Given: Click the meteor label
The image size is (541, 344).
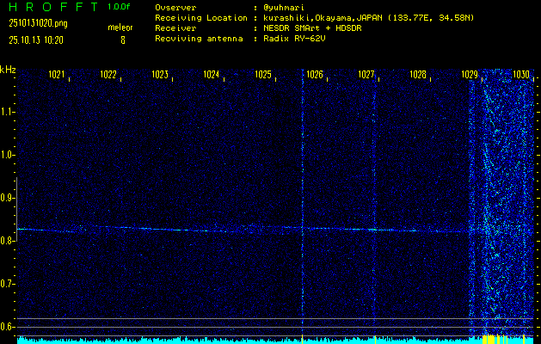Looking at the screenshot, I should tap(120, 28).
